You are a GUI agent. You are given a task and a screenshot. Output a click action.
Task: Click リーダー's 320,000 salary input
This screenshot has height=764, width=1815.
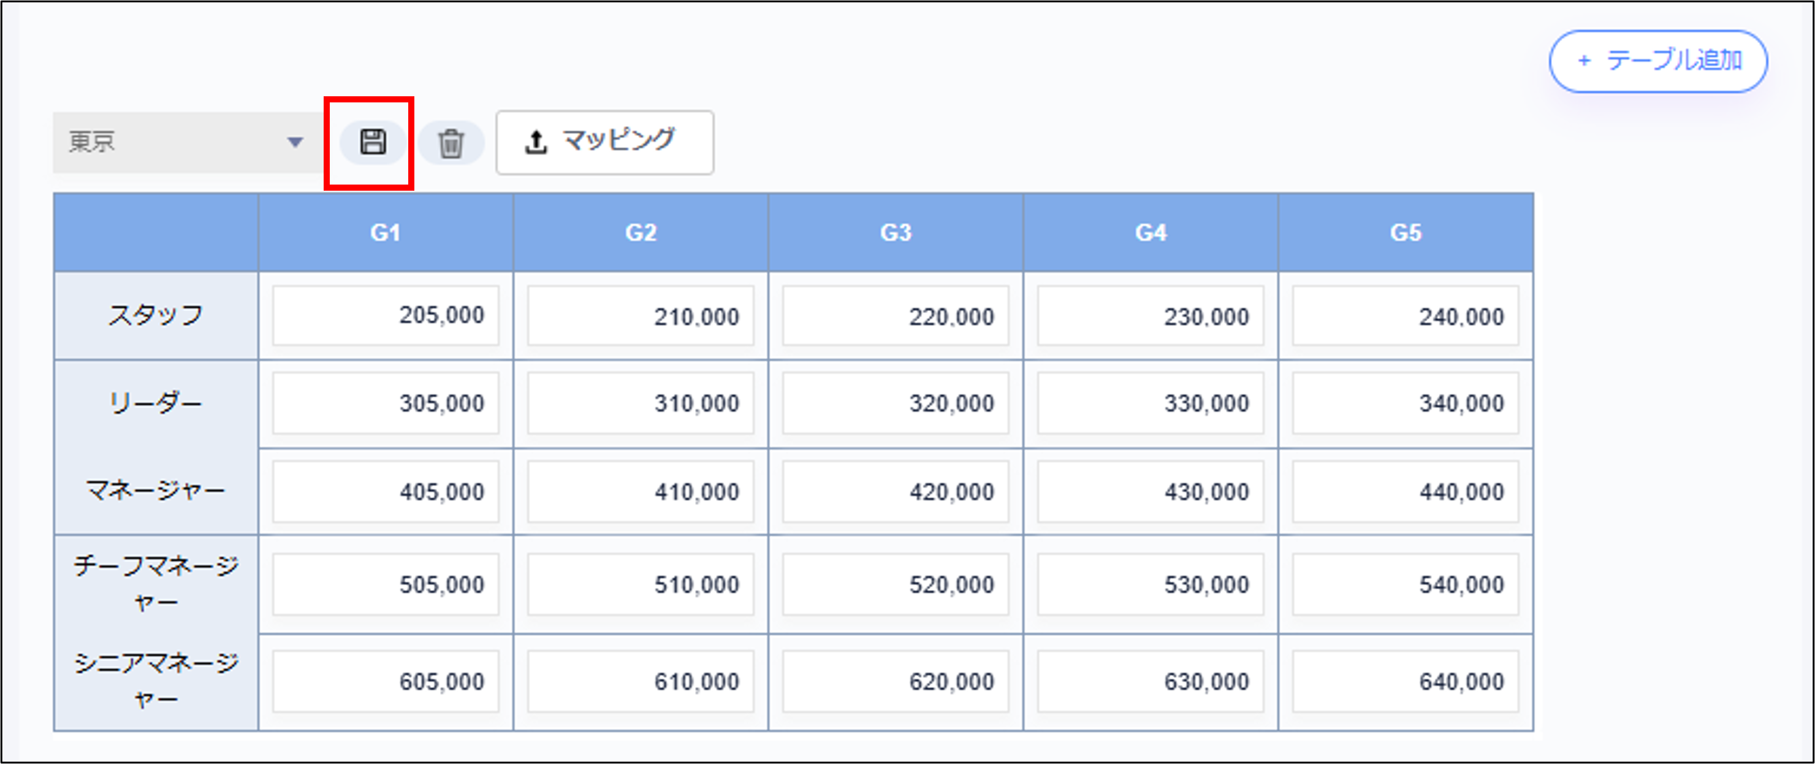coord(895,403)
